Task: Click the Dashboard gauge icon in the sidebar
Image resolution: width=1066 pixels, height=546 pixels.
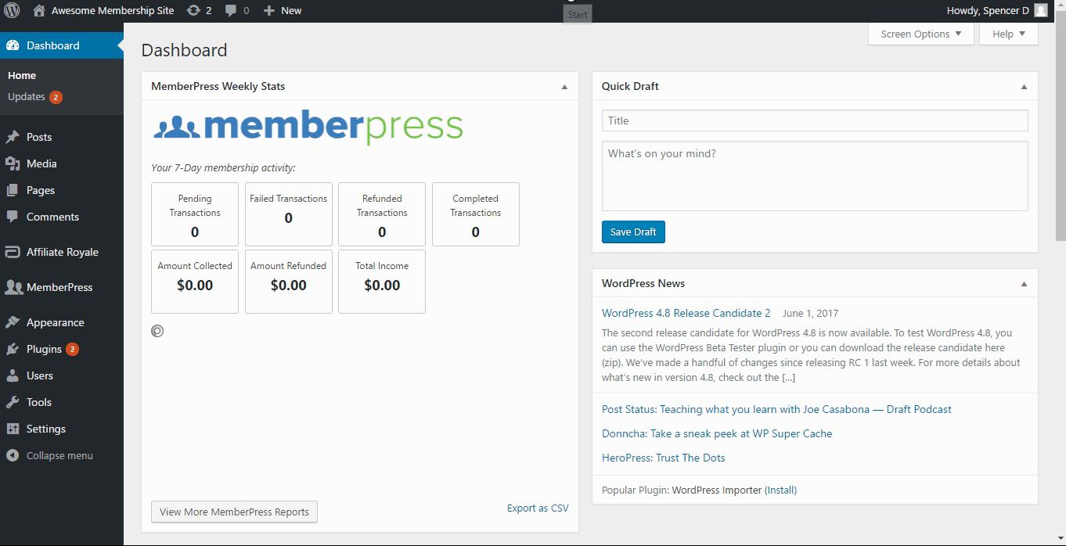Action: [x=13, y=45]
